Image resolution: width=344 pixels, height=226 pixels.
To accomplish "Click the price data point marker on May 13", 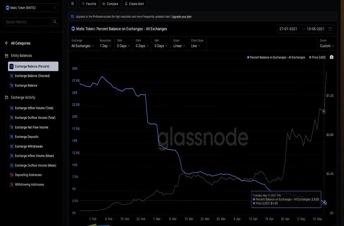I will coord(324,112).
